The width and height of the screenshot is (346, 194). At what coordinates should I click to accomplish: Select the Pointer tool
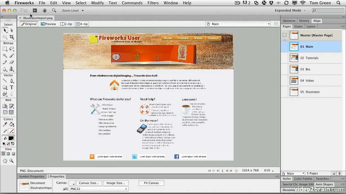tap(5, 30)
